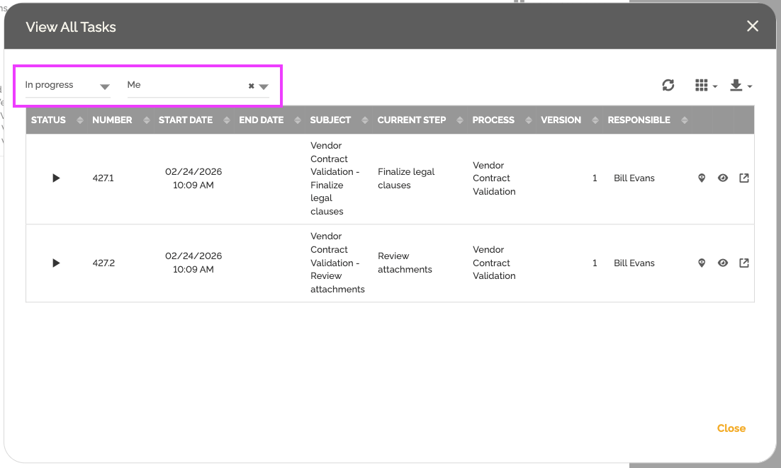This screenshot has width=781, height=468.
Task: Click the refresh tasks icon
Action: pyautogui.click(x=668, y=86)
